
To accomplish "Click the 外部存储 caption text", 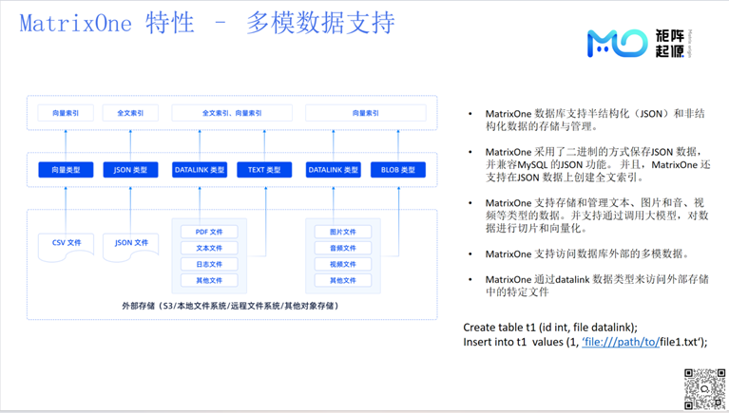I will 231,306.
